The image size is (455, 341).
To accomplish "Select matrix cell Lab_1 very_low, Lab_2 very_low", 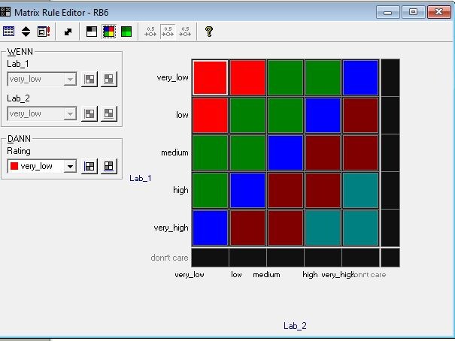I will click(210, 77).
